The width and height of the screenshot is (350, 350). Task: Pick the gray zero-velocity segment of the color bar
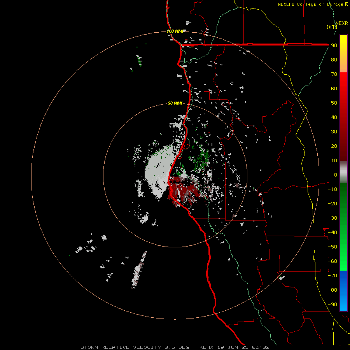point(343,172)
